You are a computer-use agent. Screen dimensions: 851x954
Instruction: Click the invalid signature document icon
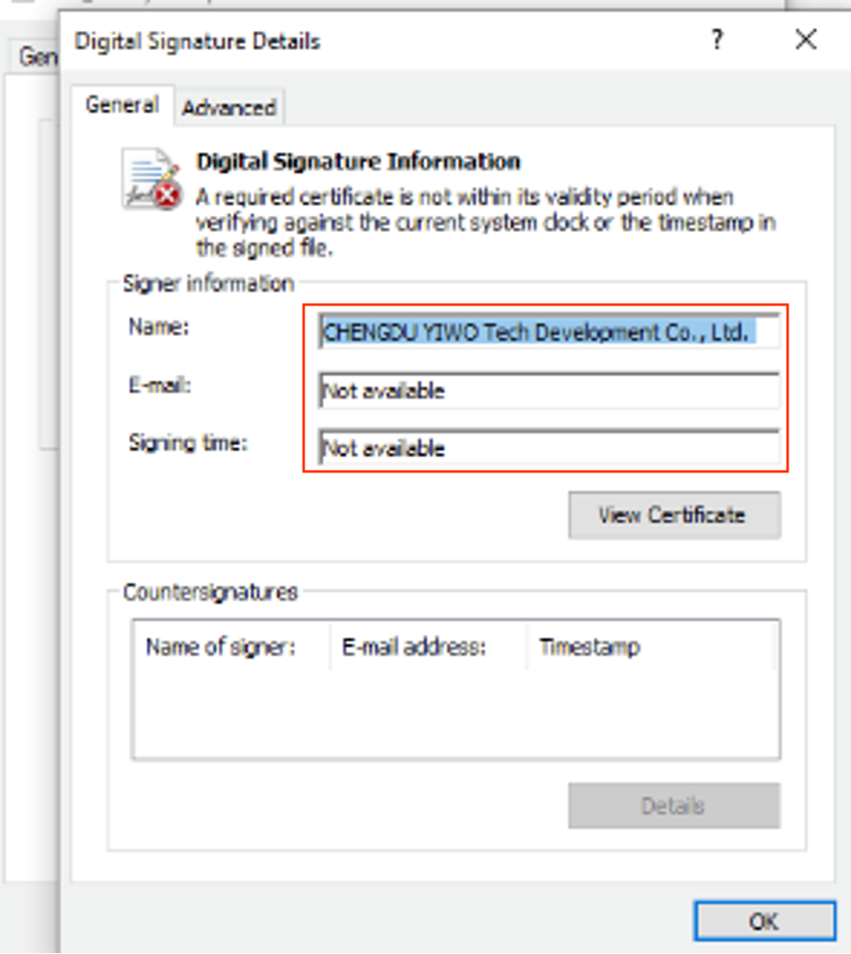pos(152,179)
